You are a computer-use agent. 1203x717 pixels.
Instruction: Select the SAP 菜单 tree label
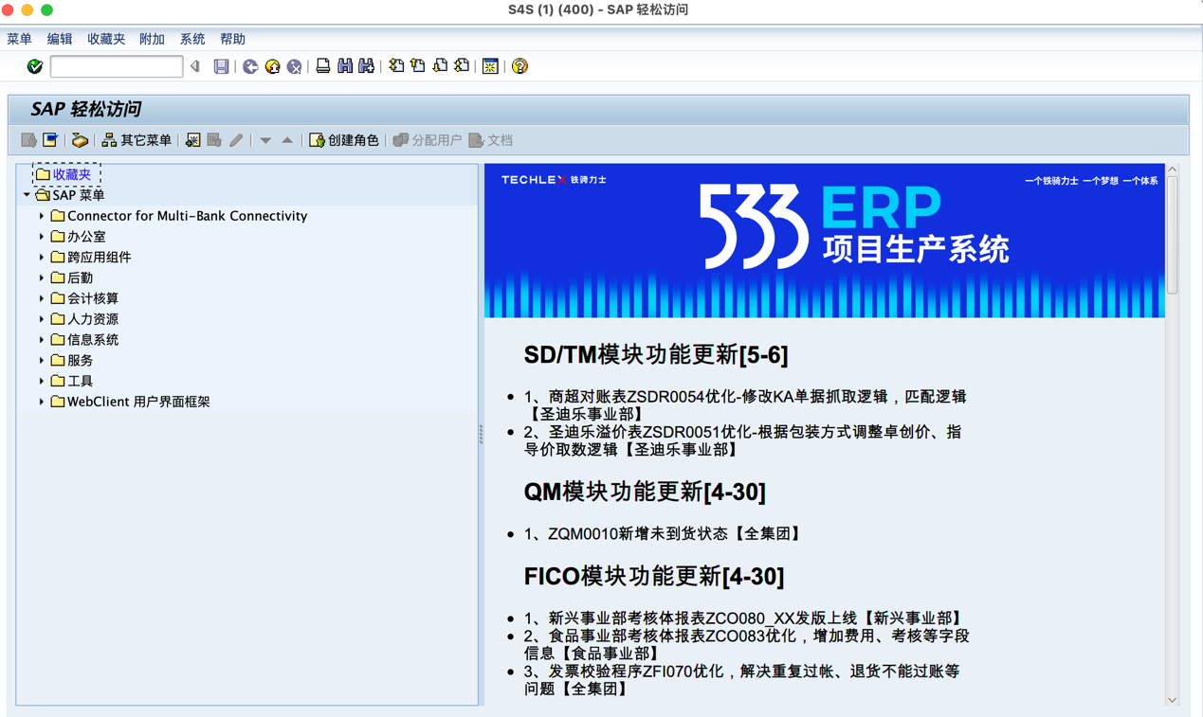point(79,195)
